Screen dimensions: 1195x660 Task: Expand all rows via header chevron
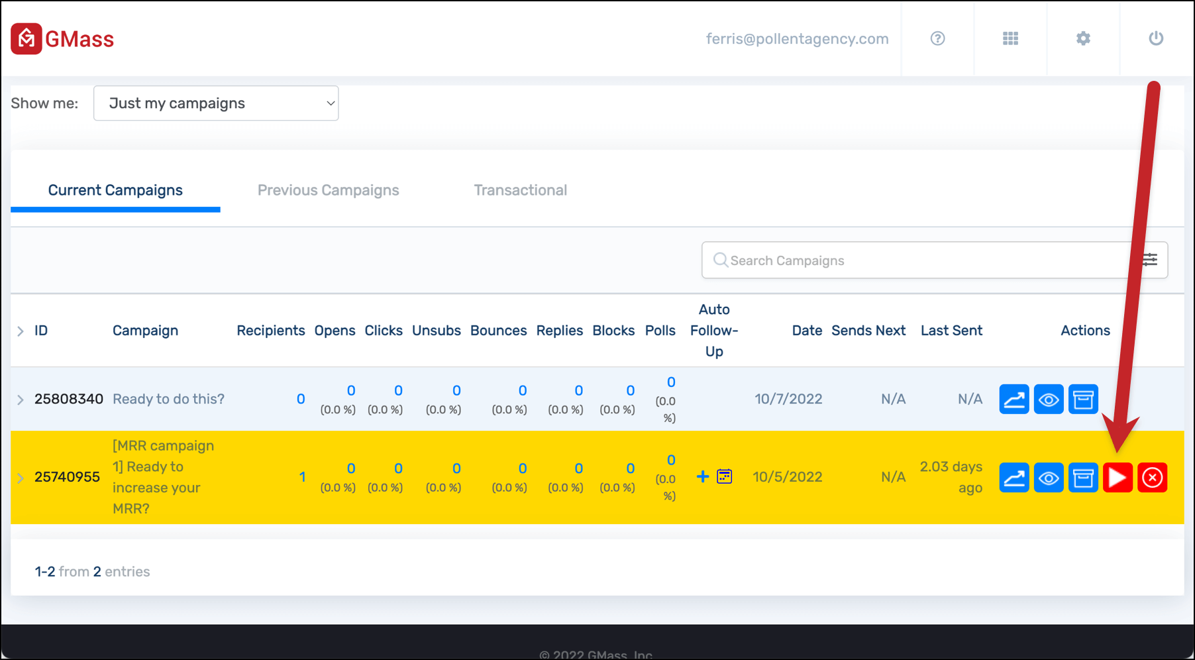[21, 331]
